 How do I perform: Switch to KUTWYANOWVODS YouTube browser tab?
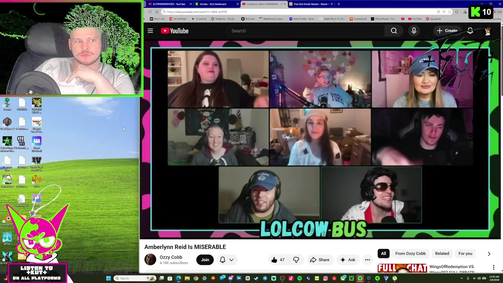(169, 4)
